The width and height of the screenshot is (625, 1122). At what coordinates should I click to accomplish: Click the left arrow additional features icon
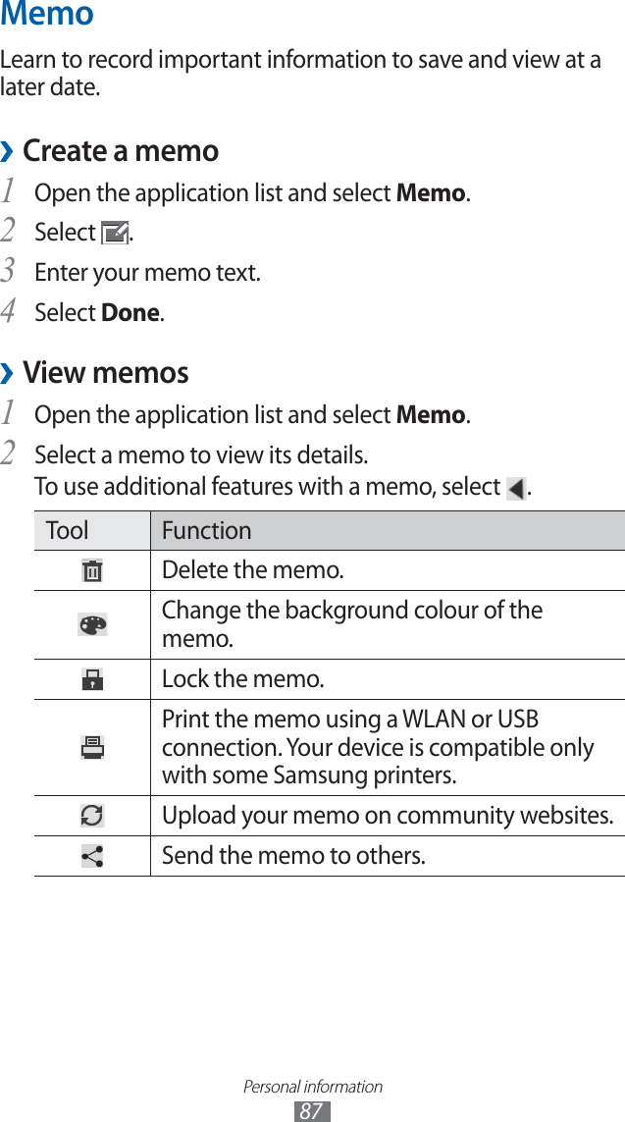pyautogui.click(x=515, y=488)
